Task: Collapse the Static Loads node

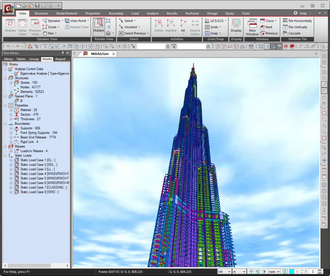Action: 5,155
